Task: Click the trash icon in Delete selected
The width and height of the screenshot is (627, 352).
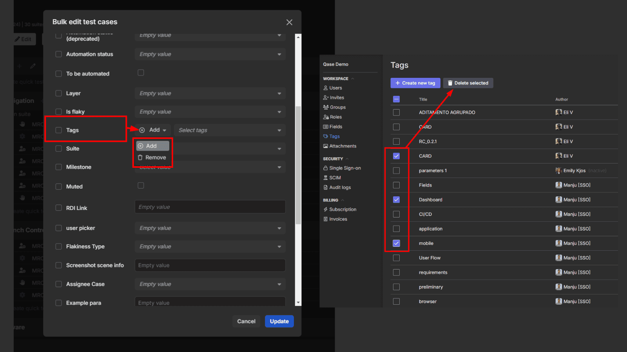Action: pyautogui.click(x=450, y=83)
